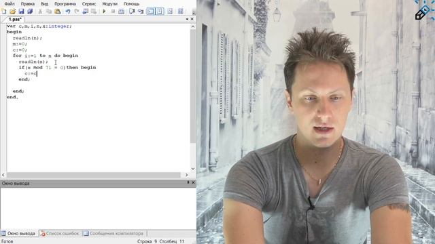Click the 'Столбец 11' status bar entry
435x244 pixels.
(x=172, y=241)
